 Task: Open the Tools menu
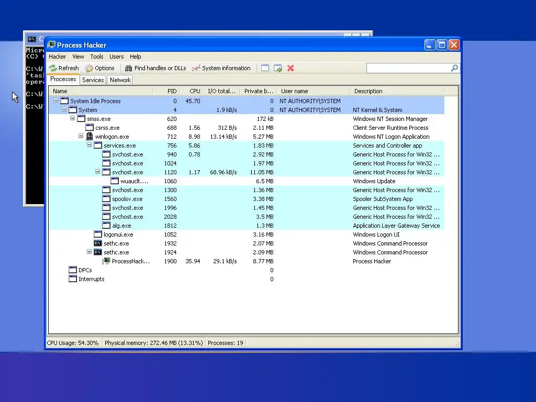click(97, 57)
